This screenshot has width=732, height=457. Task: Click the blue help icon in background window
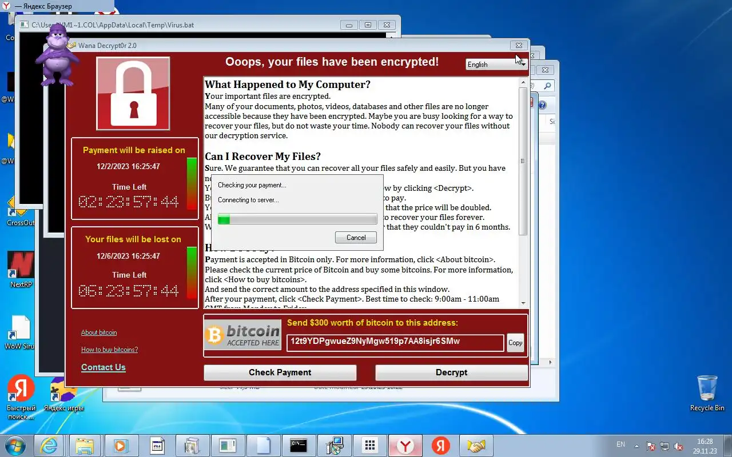[x=542, y=105]
